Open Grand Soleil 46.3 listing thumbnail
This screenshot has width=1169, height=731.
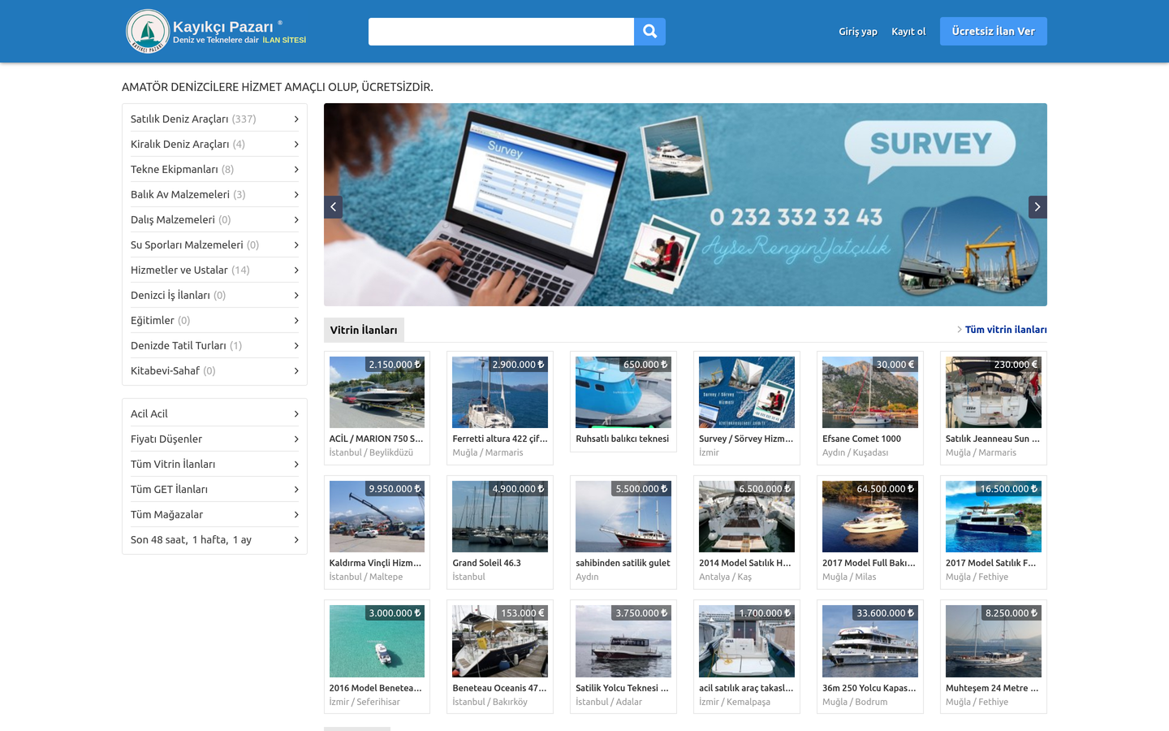500,517
